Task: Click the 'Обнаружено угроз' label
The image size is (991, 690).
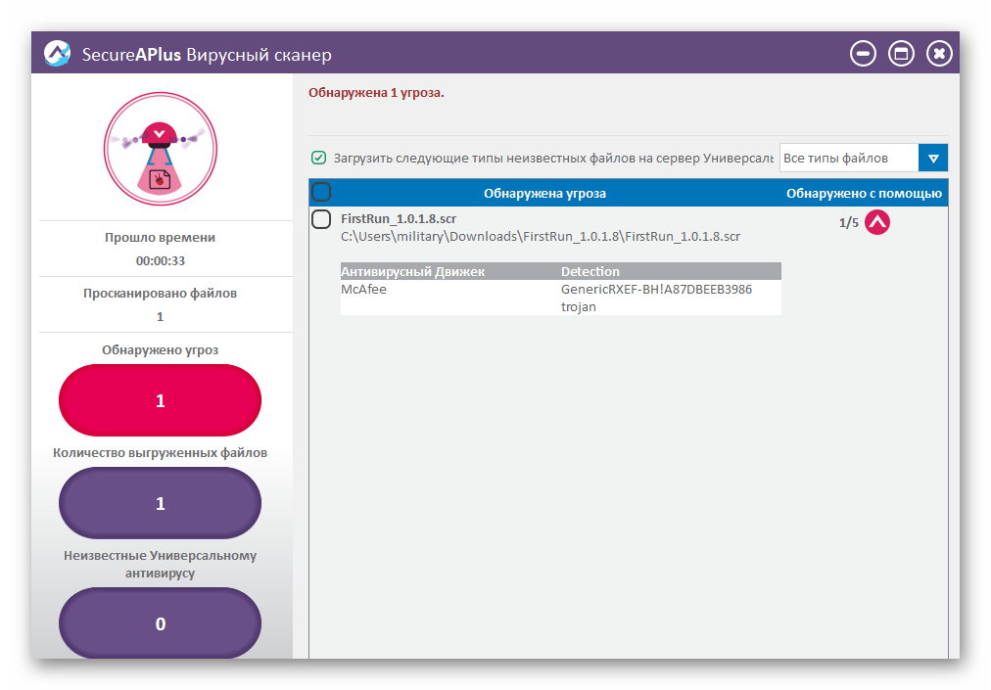Action: 160,350
